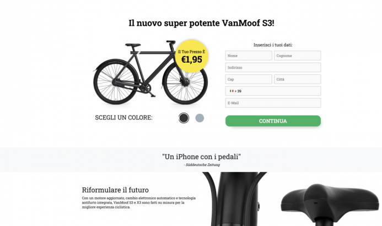Screen dimensions: 382x226
Task: Choose the light gray bike color
Action: click(200, 118)
